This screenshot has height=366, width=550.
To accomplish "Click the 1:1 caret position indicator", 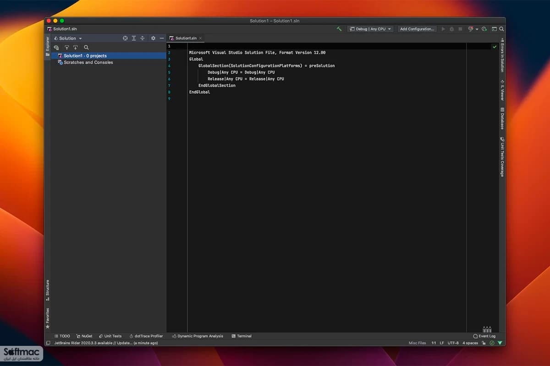I will click(x=434, y=343).
